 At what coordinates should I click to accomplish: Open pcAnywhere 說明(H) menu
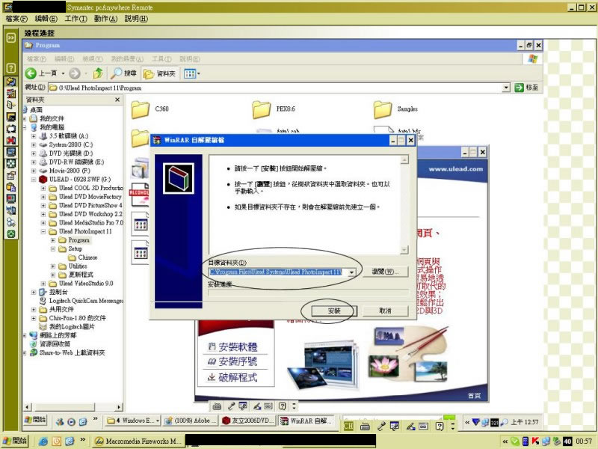tap(136, 18)
